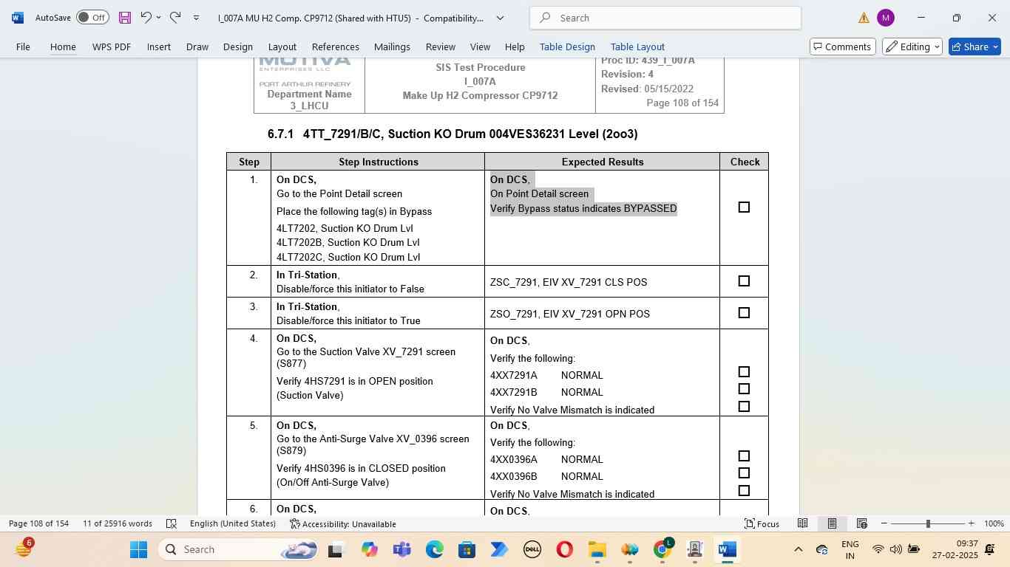The image size is (1010, 567).
Task: Click the ENG IN language indicator
Action: (850, 549)
